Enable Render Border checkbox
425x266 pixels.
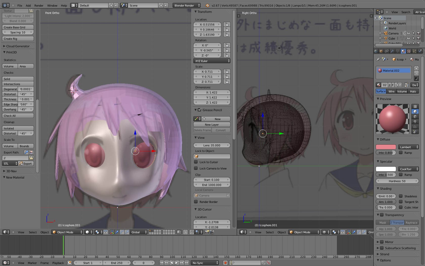click(196, 202)
